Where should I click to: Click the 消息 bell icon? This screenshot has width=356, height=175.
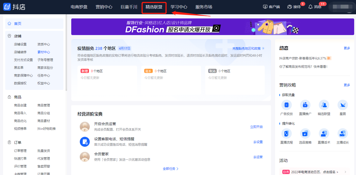(x=310, y=7)
